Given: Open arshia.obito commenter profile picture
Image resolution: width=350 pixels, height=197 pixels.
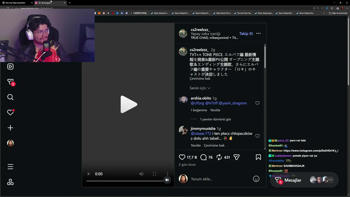Looking at the screenshot, I should (183, 100).
